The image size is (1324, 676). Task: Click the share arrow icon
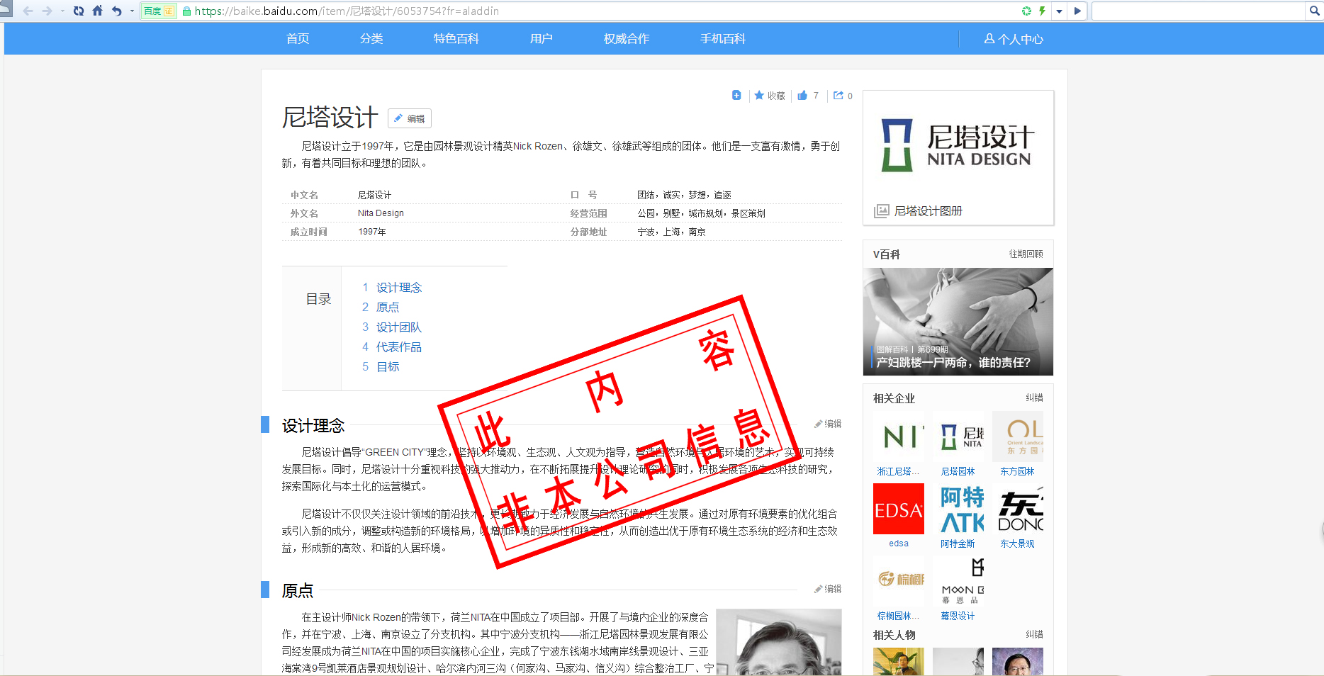838,95
